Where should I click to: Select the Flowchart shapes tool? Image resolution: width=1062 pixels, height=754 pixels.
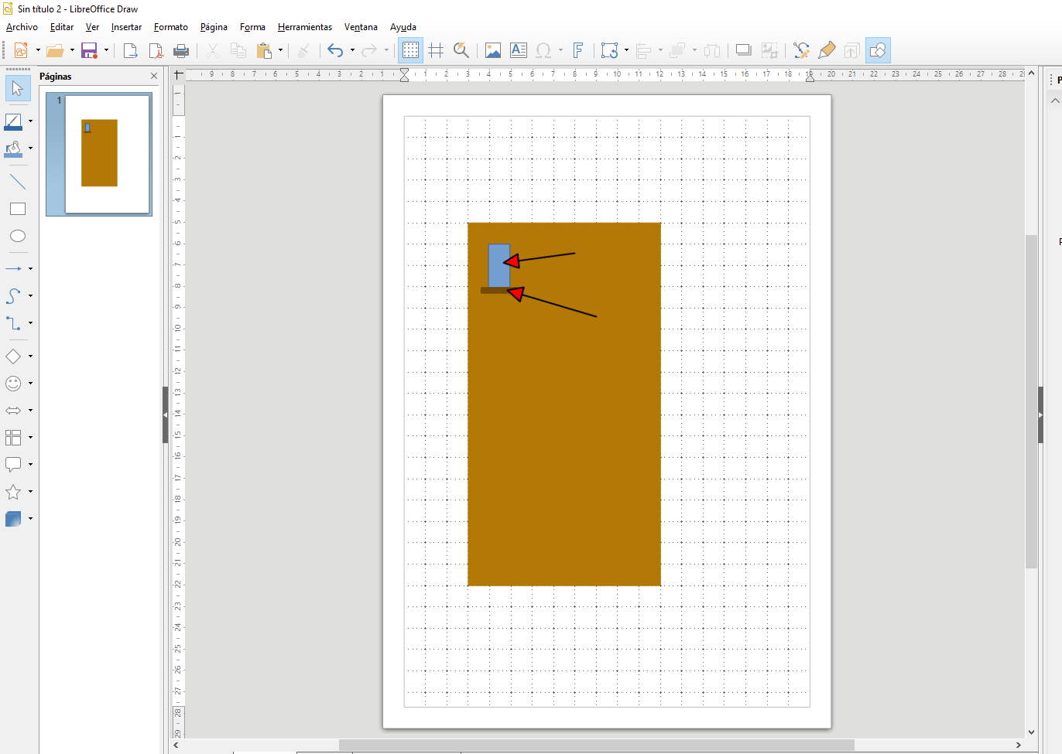click(x=14, y=438)
